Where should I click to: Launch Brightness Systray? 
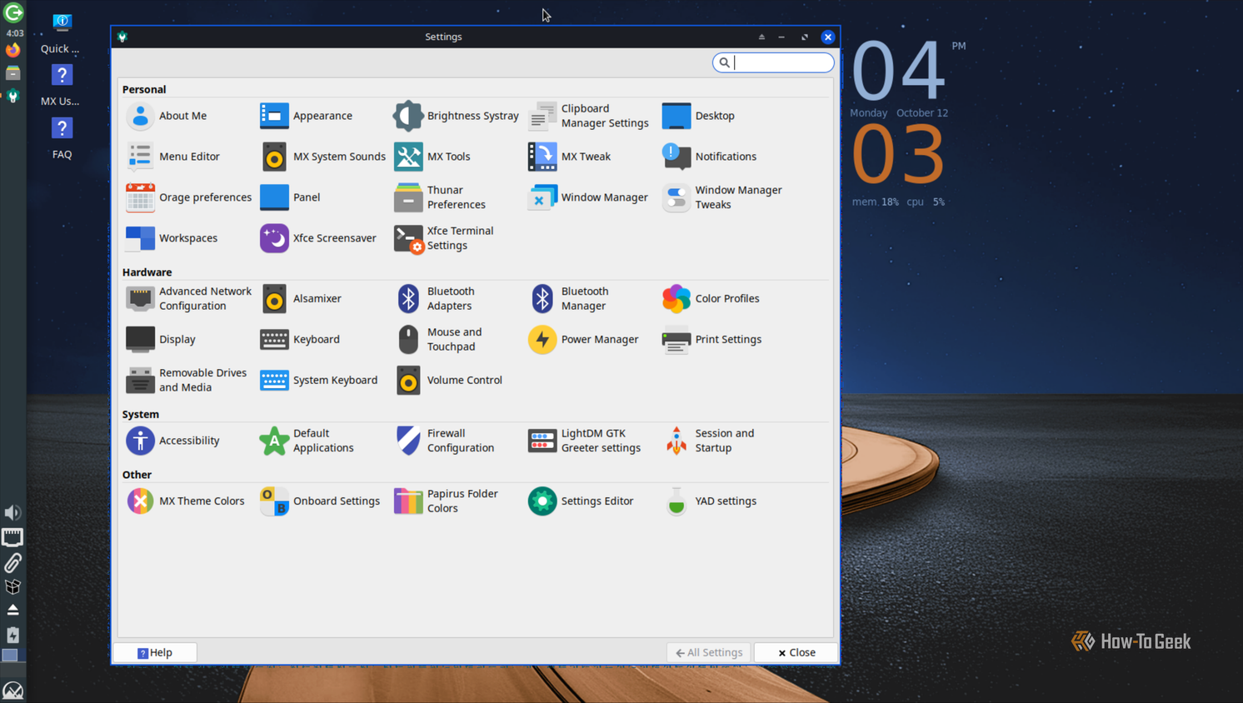[x=456, y=116]
